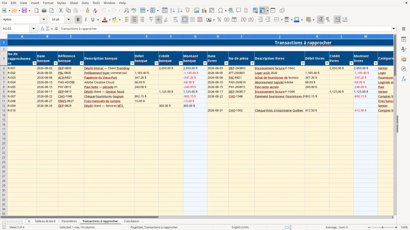This screenshot has width=410, height=230.
Task: Open the sidebar Functions panel
Action: point(404,79)
